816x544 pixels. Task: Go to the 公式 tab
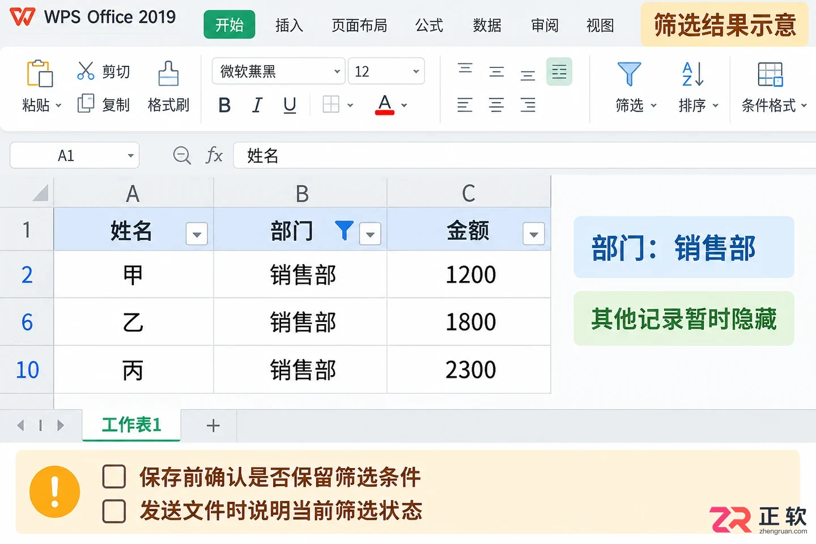coord(429,25)
